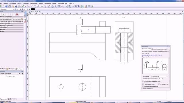Viewport: 184px width, 103px height.
Task: Expand the 'Параметры фрагмента' section
Action: tap(12, 26)
